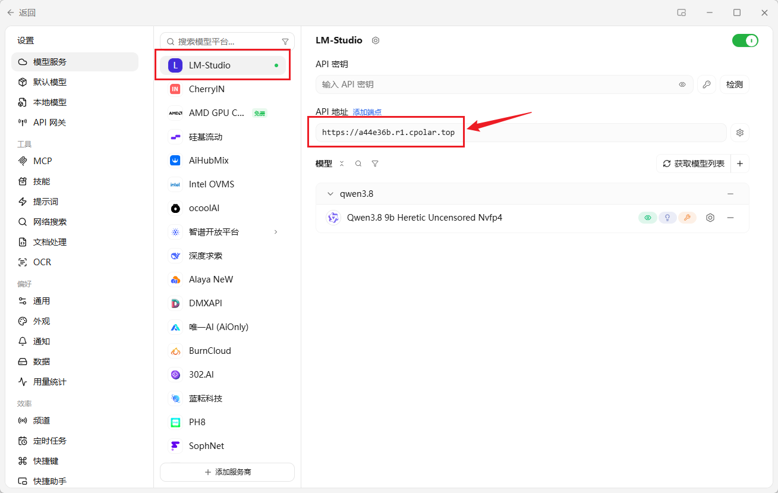Screen dimensions: 778x493
Task: Open 模型服务 settings section
Action: click(75, 62)
